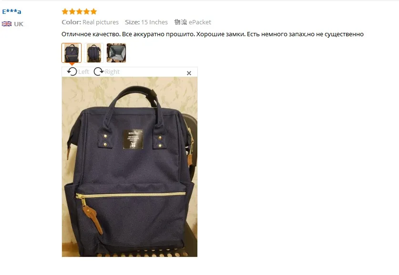The width and height of the screenshot is (399, 275).
Task: Click the rotate right arrow icon
Action: click(x=99, y=71)
